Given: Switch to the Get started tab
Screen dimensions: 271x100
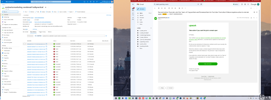Looking at the screenshot, I should point(25,32).
